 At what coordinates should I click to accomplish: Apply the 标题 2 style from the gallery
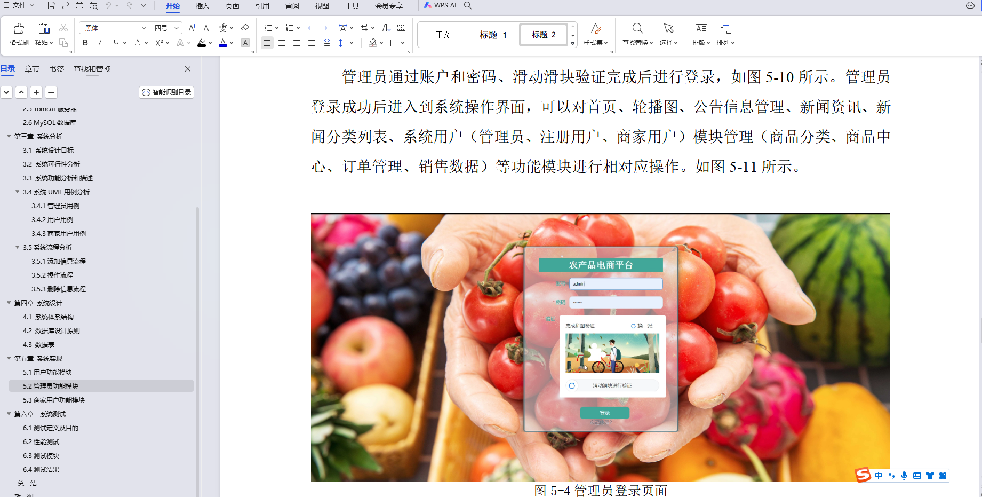543,34
